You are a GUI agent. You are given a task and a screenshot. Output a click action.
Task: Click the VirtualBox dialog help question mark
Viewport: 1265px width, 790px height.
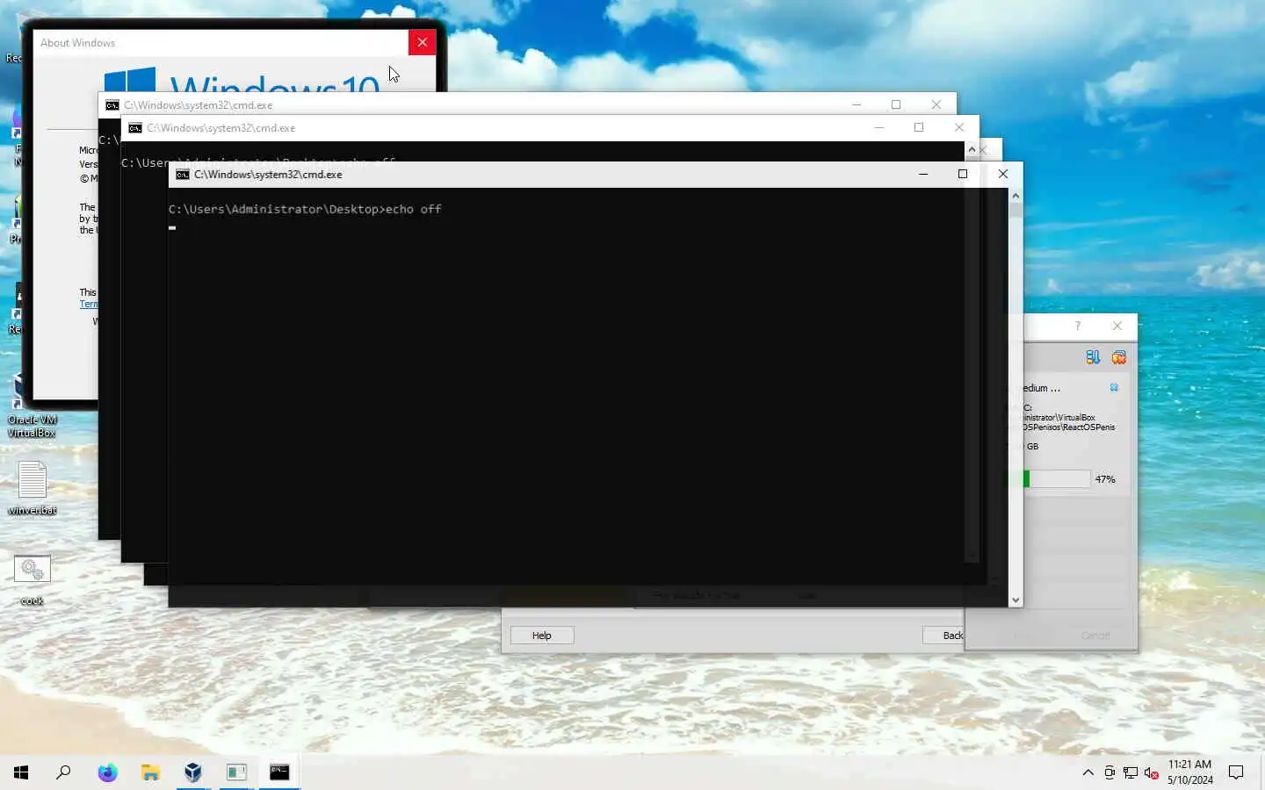click(1078, 326)
